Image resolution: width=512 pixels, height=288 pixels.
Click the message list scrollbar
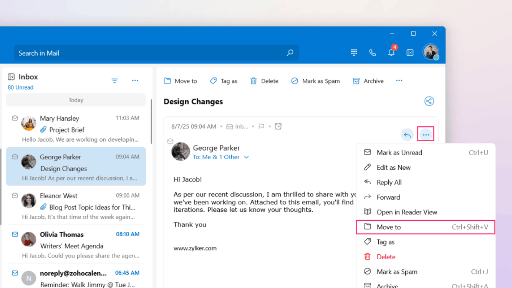coord(151,123)
